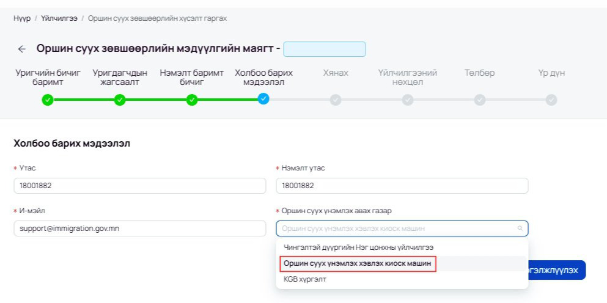
Task: Click the Төлбөр step circle
Action: pos(480,100)
